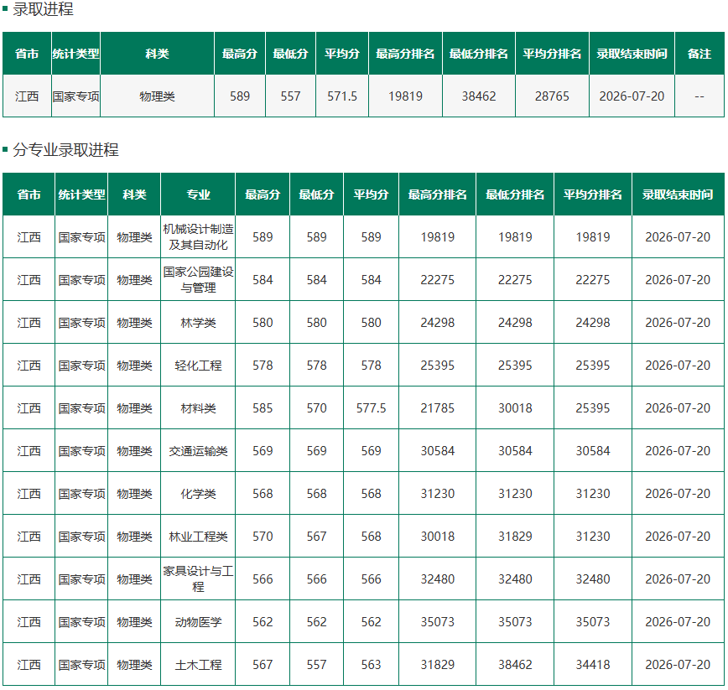Click the 统计类型 header in top table
Image resolution: width=728 pixels, height=690 pixels.
[x=76, y=54]
